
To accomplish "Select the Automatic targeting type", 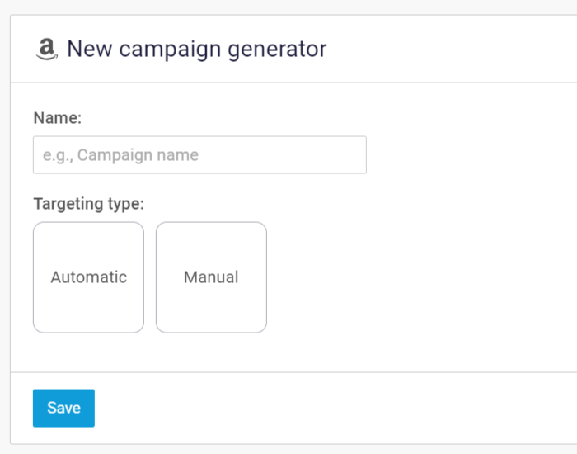I will click(88, 277).
